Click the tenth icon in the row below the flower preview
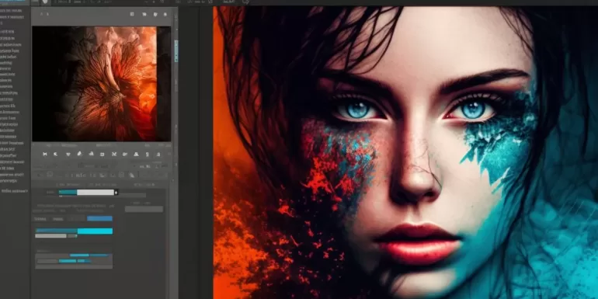Viewport: 598px width, 299px height. click(x=148, y=154)
